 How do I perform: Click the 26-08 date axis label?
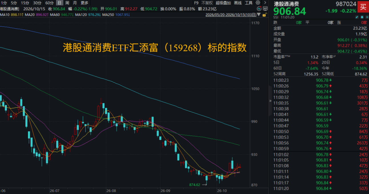tap(111, 190)
